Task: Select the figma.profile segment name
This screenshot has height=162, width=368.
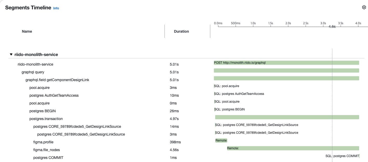Action: [x=43, y=142]
